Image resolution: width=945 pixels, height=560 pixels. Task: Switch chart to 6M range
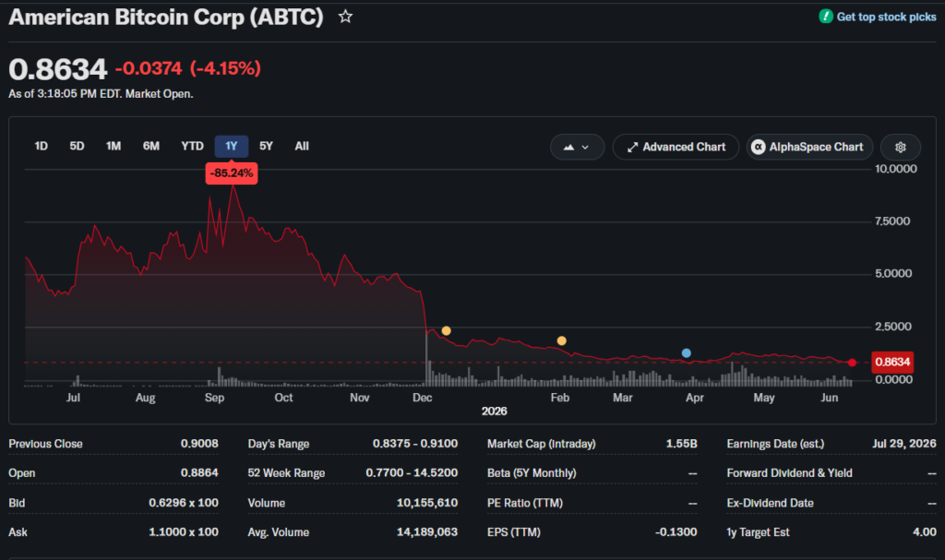click(150, 146)
